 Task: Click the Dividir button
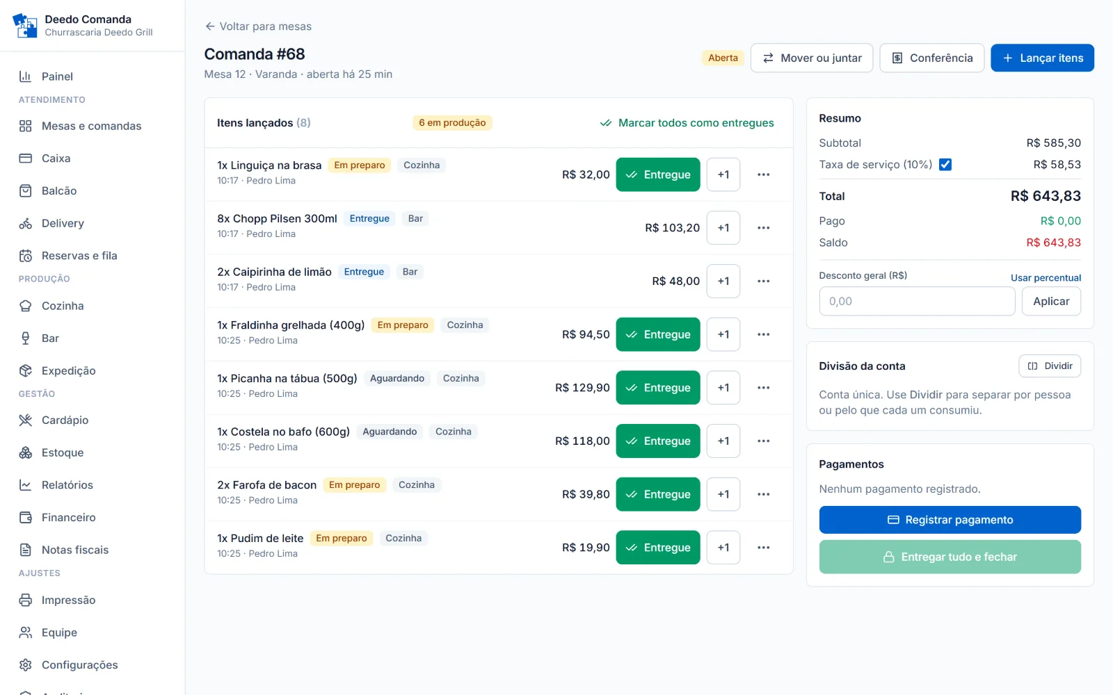[x=1050, y=366]
